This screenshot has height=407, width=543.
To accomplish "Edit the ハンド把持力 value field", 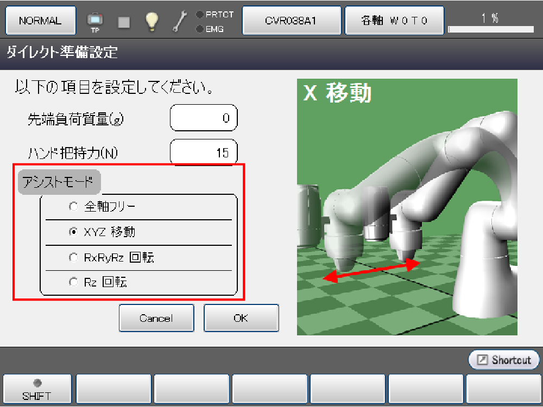I will click(x=204, y=153).
